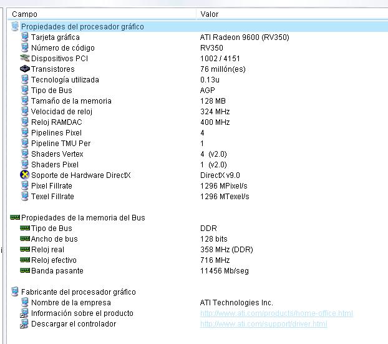Click the icon beside Shaders Pixel
Viewport: 388px width, 344px height.
tap(25, 164)
